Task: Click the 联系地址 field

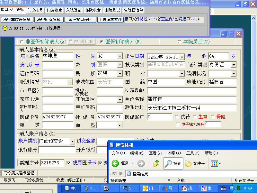Action: pyautogui.click(x=192, y=108)
